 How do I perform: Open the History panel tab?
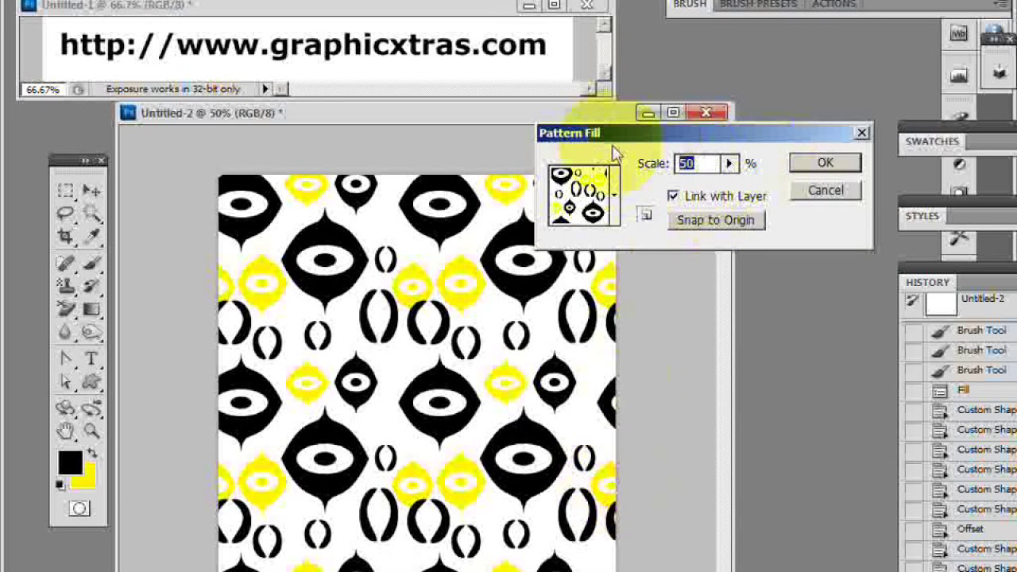click(927, 283)
